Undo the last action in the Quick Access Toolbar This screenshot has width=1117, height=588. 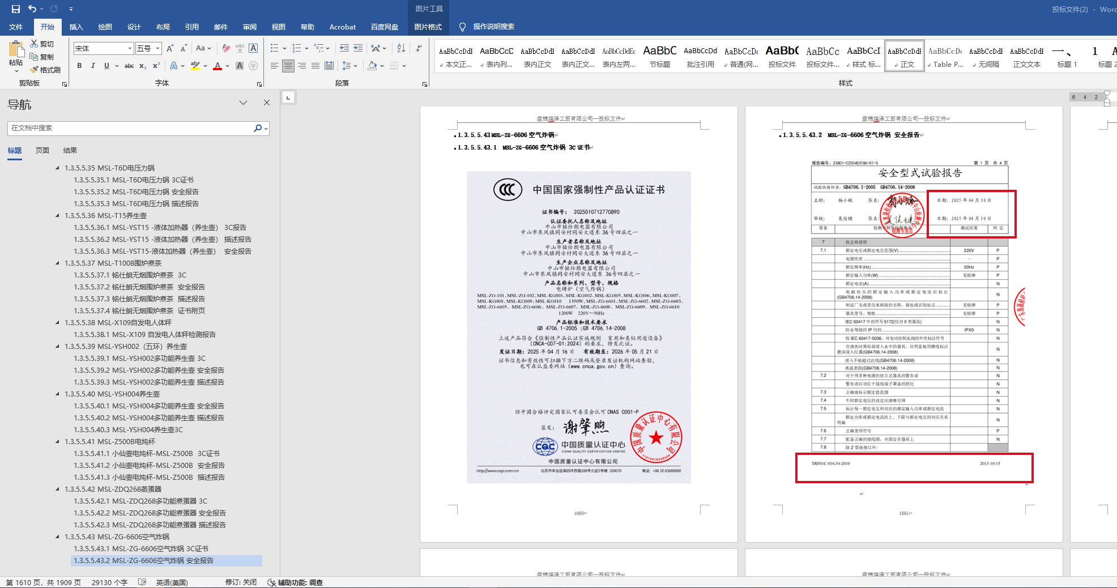32,9
